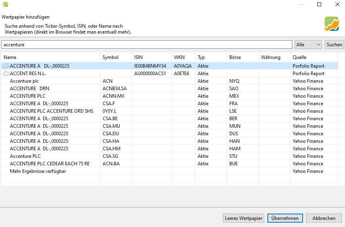The width and height of the screenshot is (345, 227).
Task: Select the ACCENTURE PLC row with symbol ACNN.MX
Action: click(170, 96)
